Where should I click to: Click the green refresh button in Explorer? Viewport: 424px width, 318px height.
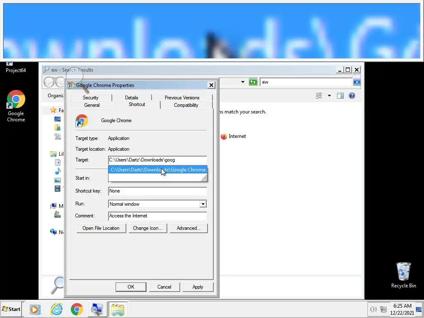[253, 82]
